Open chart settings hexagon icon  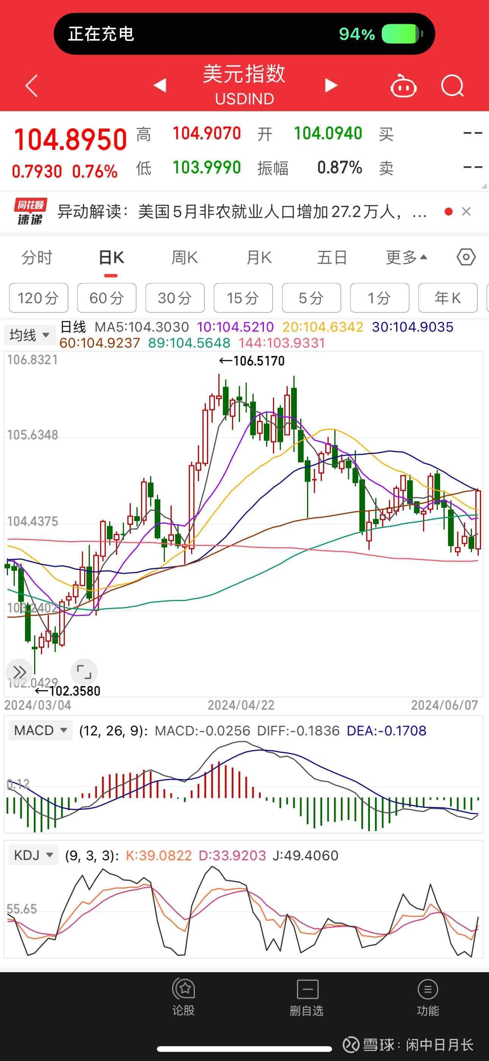(x=466, y=257)
